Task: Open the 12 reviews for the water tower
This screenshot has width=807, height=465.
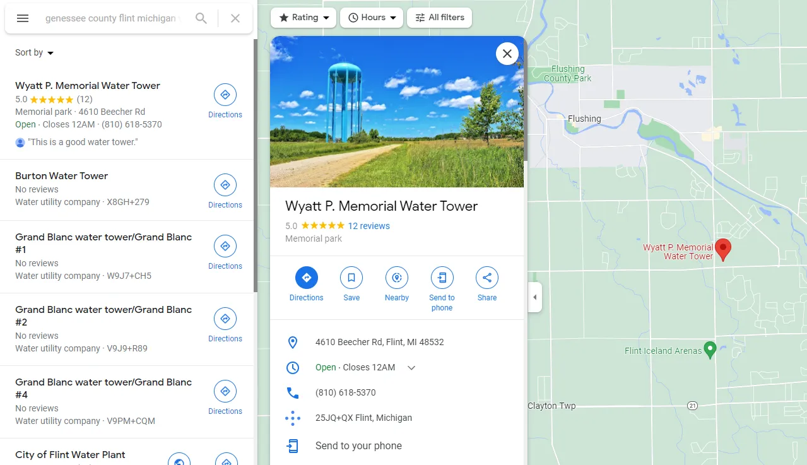Action: pyautogui.click(x=368, y=225)
